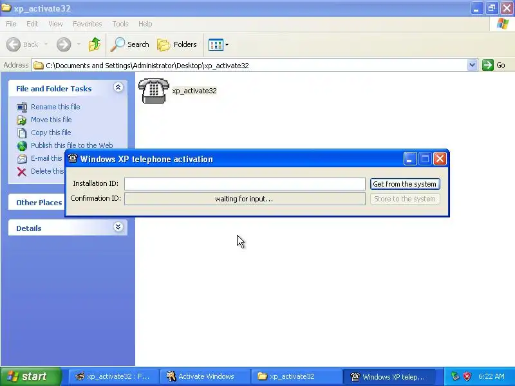515x386 pixels.
Task: Open the File menu
Action: (x=11, y=24)
